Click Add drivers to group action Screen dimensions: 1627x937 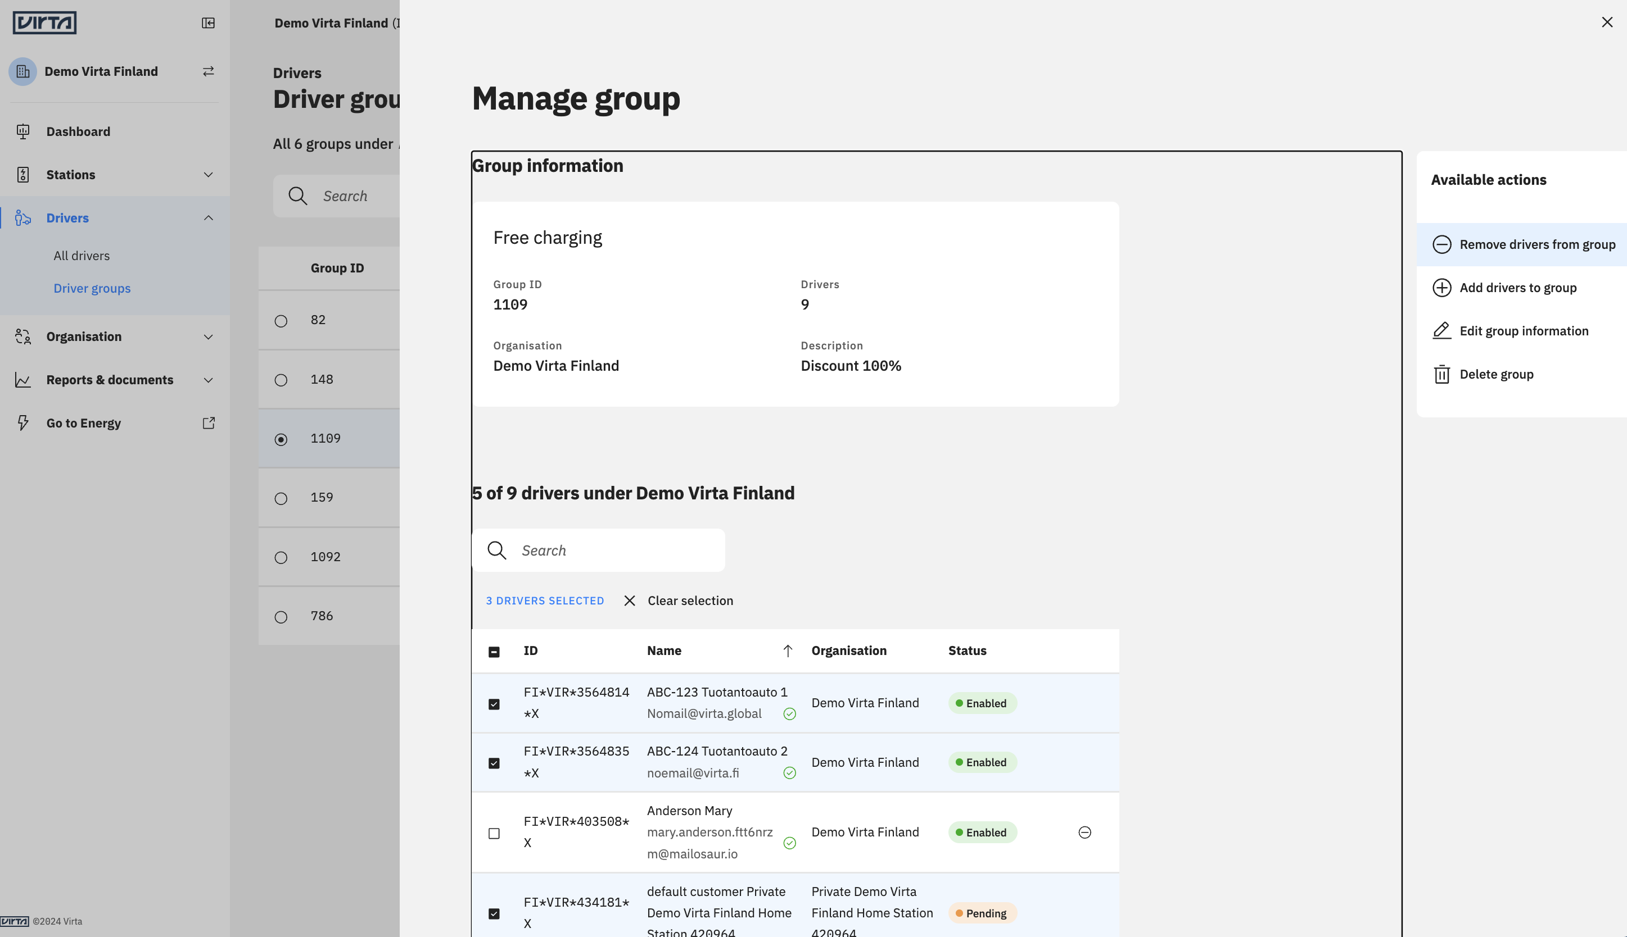coord(1522,288)
